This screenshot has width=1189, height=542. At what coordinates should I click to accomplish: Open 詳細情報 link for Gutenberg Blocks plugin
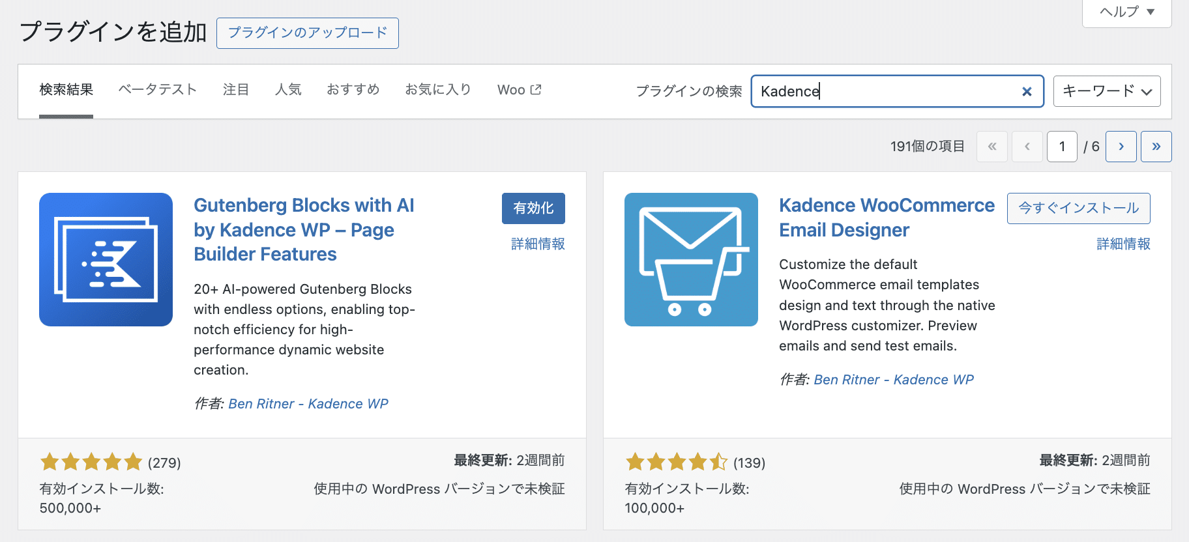[538, 244]
